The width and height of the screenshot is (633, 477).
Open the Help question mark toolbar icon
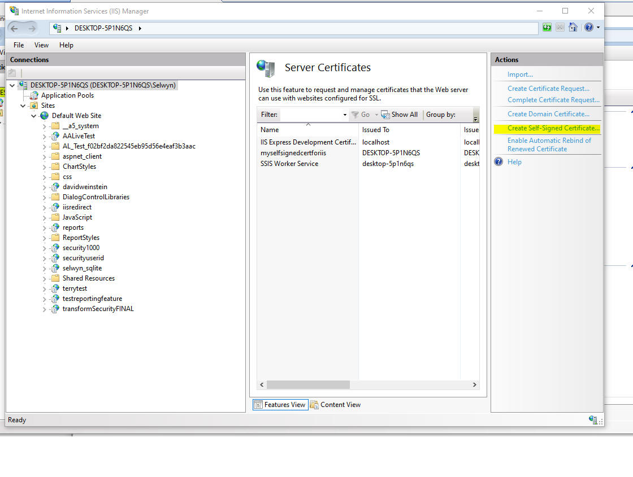point(588,28)
